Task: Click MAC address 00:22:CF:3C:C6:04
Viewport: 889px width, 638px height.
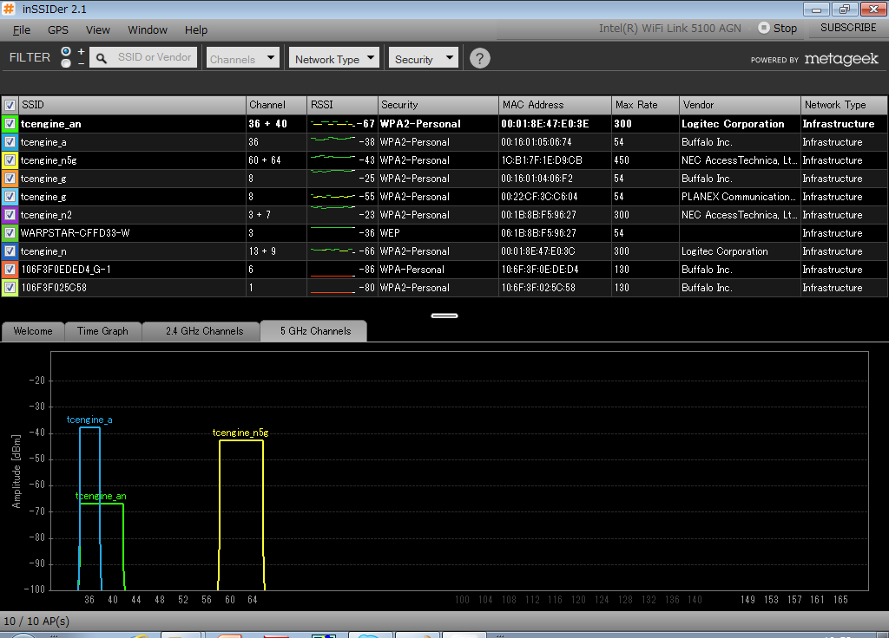Action: point(539,197)
